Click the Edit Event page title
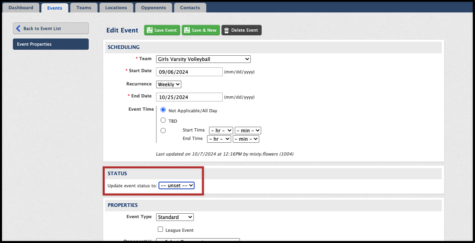The image size is (475, 243). click(122, 30)
